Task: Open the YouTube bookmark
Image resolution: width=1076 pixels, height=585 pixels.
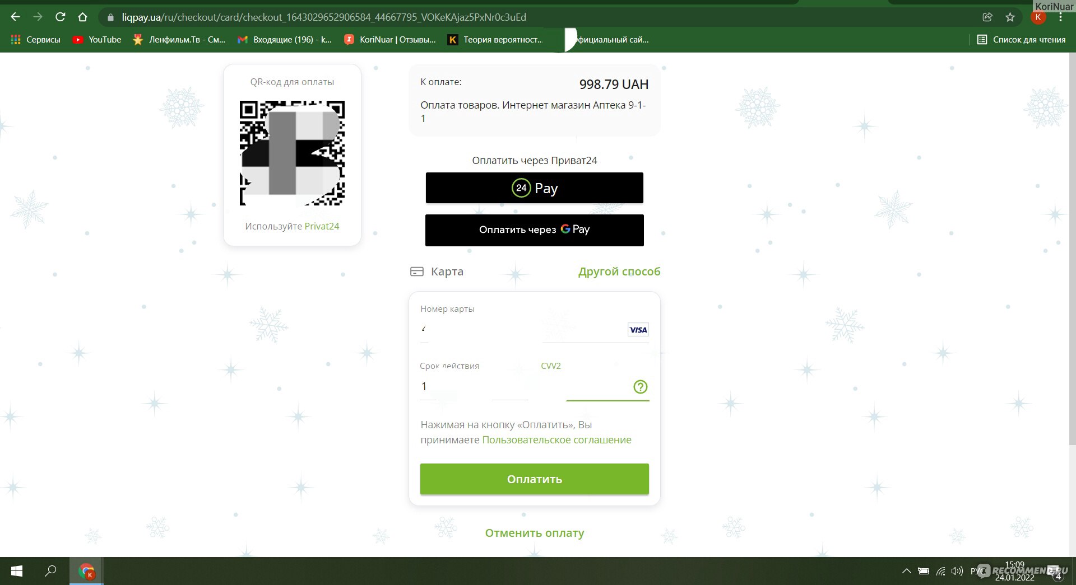Action: [x=97, y=40]
